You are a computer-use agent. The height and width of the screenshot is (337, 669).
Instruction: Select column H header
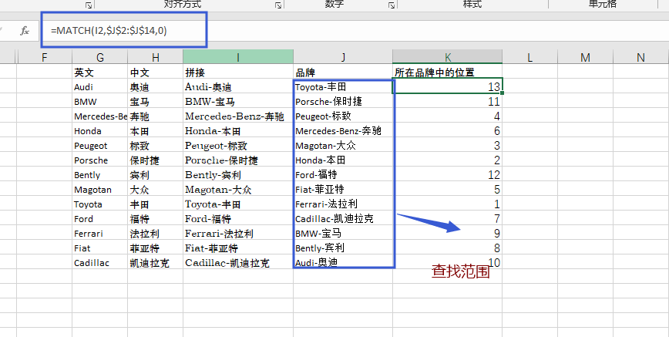(156, 57)
